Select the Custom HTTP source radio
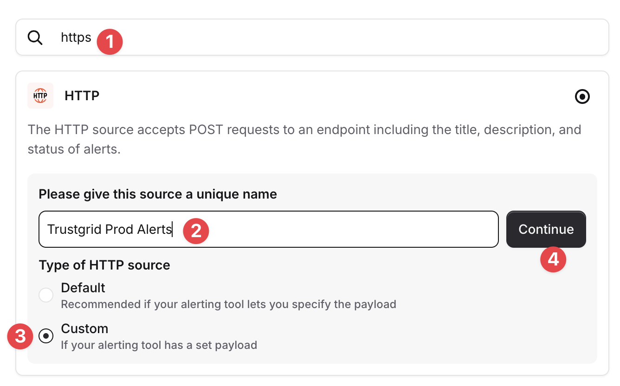Screen dimensions: 620x386 pyautogui.click(x=46, y=336)
